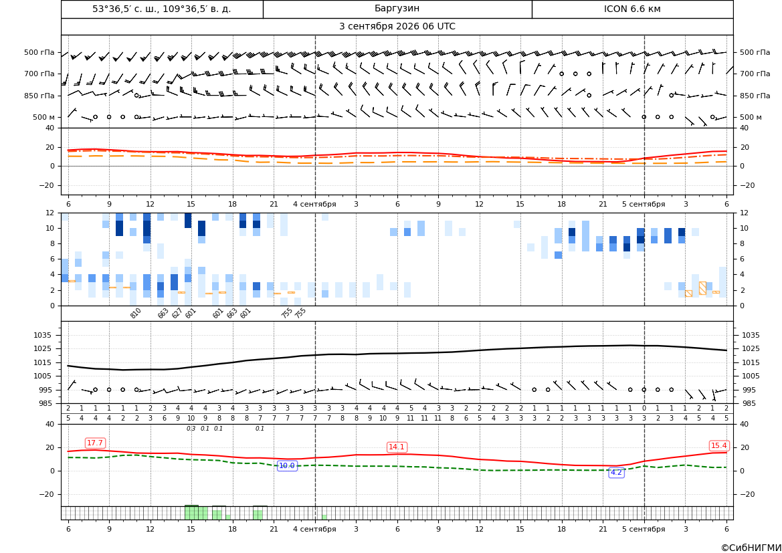Open the ©СибНИГМИ copyright link
The width and height of the screenshot is (782, 553).
point(751,548)
